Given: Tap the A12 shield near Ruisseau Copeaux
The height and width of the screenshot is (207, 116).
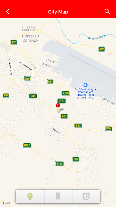Looking at the screenshot, I should [x=14, y=42].
